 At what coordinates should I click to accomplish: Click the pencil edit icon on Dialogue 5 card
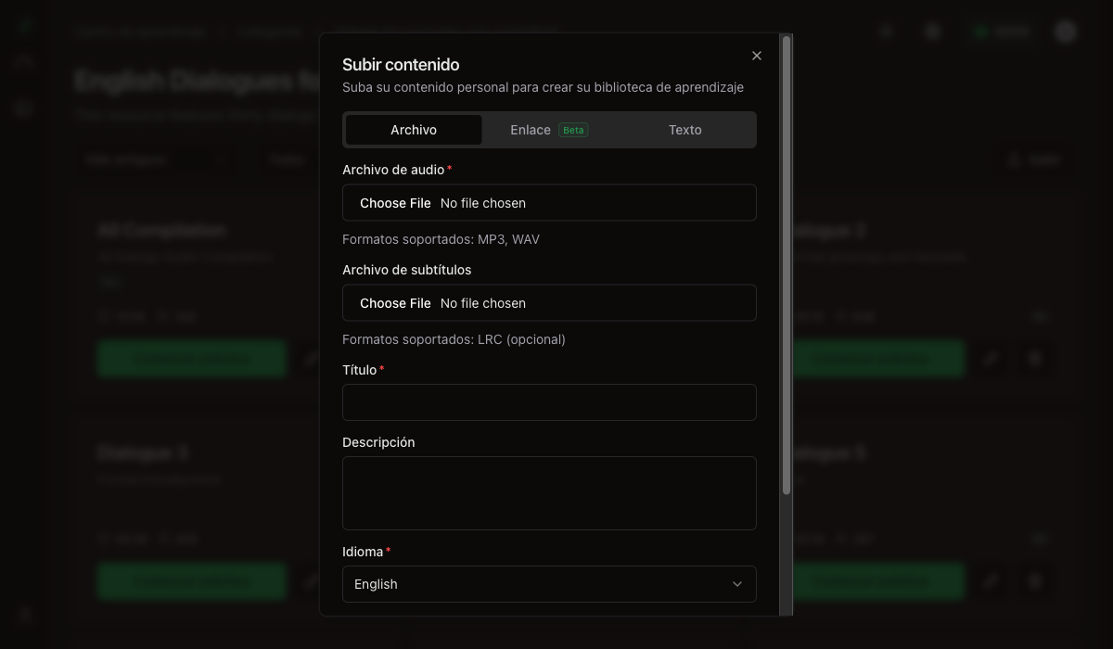pyautogui.click(x=991, y=581)
